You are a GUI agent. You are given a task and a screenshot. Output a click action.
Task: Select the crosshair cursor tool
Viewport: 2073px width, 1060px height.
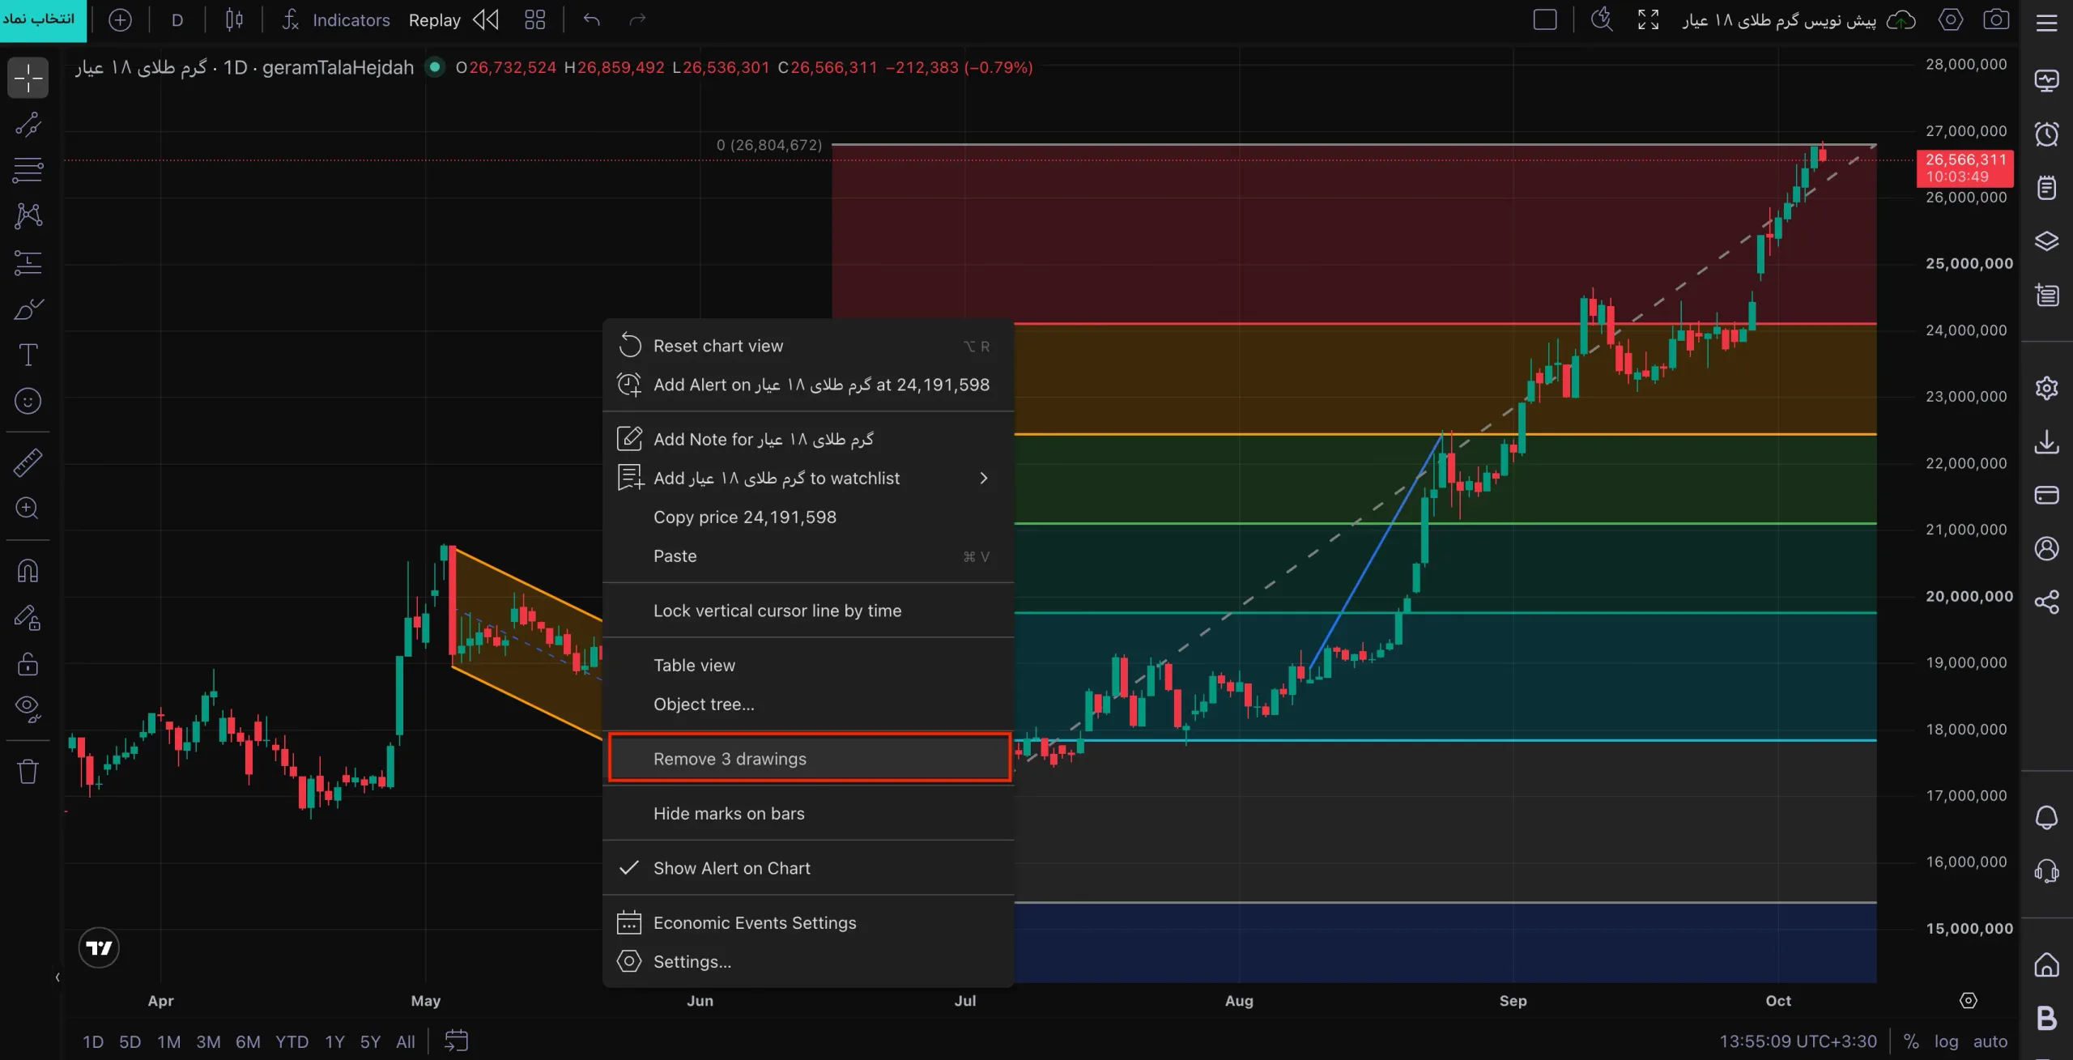(x=28, y=78)
